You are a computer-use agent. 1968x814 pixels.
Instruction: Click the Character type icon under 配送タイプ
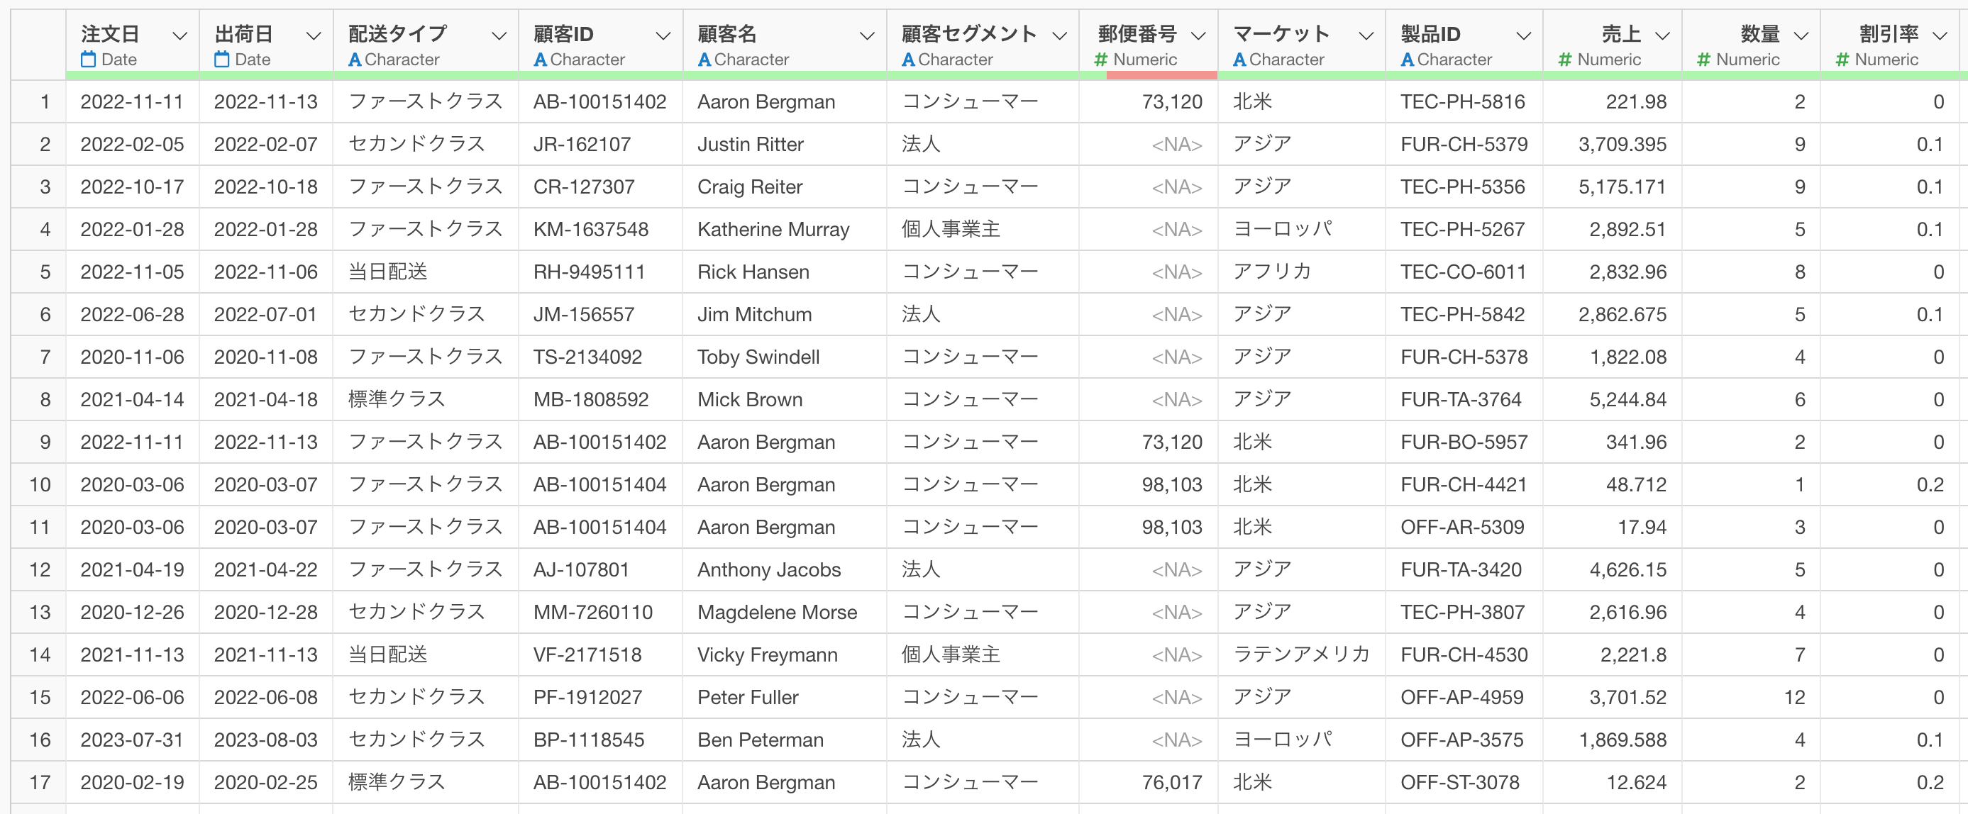point(355,60)
